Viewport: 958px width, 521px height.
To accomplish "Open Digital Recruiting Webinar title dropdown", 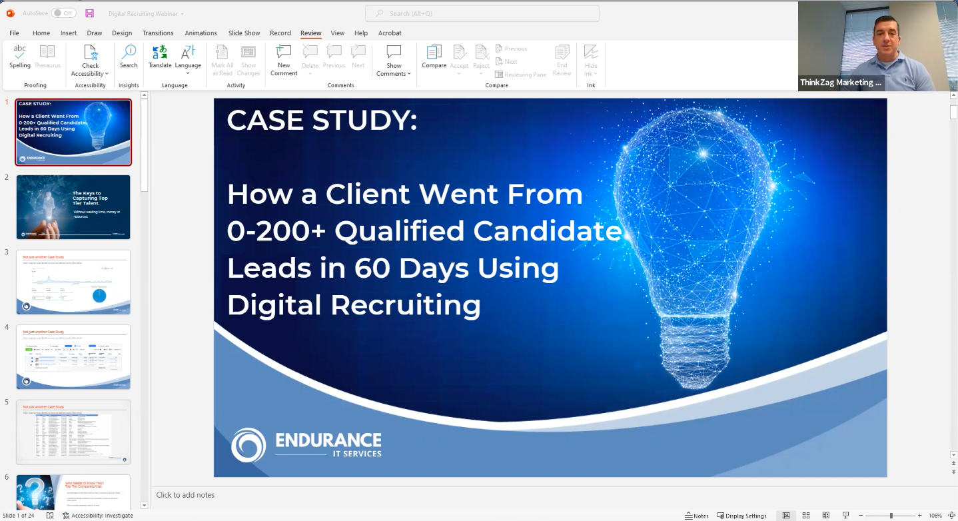I will click(x=183, y=13).
